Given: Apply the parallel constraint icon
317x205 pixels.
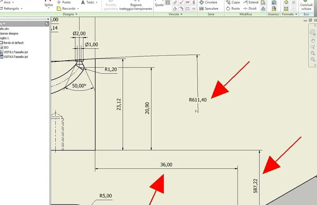Looking at the screenshot, I should [x=175, y=3].
